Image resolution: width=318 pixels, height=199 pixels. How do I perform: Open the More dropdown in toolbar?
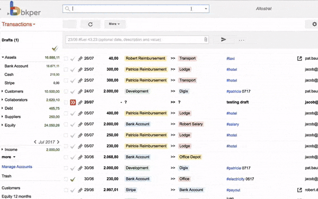coord(114,24)
